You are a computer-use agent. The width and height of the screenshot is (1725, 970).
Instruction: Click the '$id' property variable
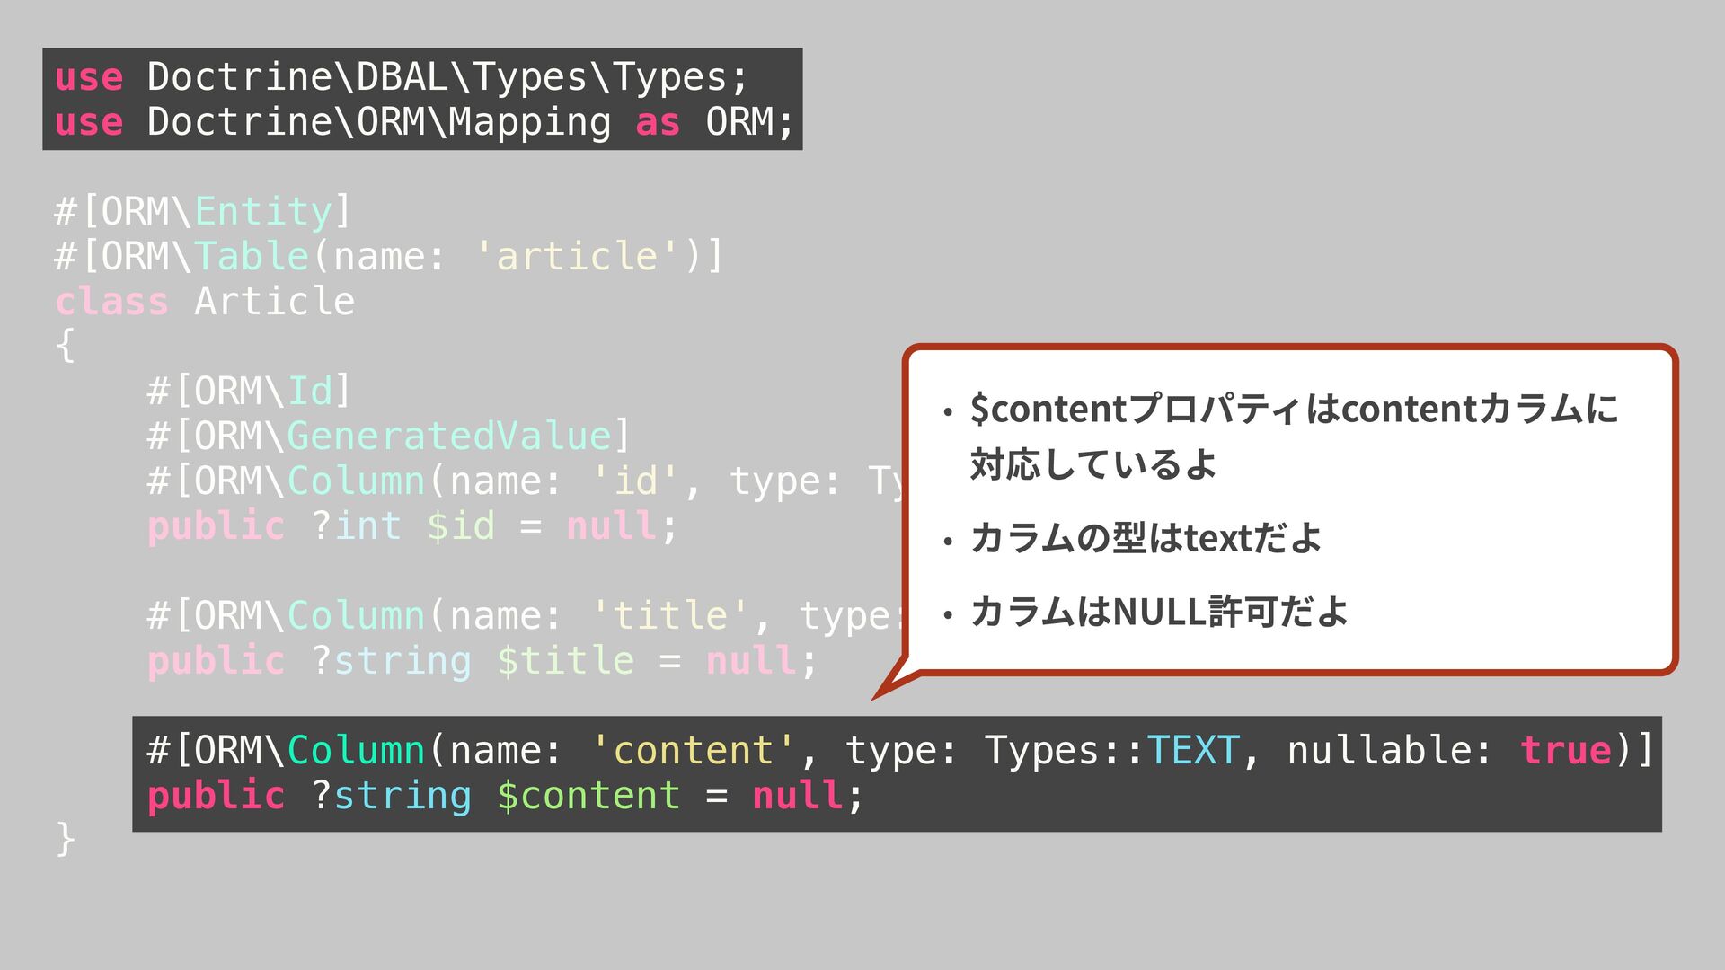tap(460, 526)
